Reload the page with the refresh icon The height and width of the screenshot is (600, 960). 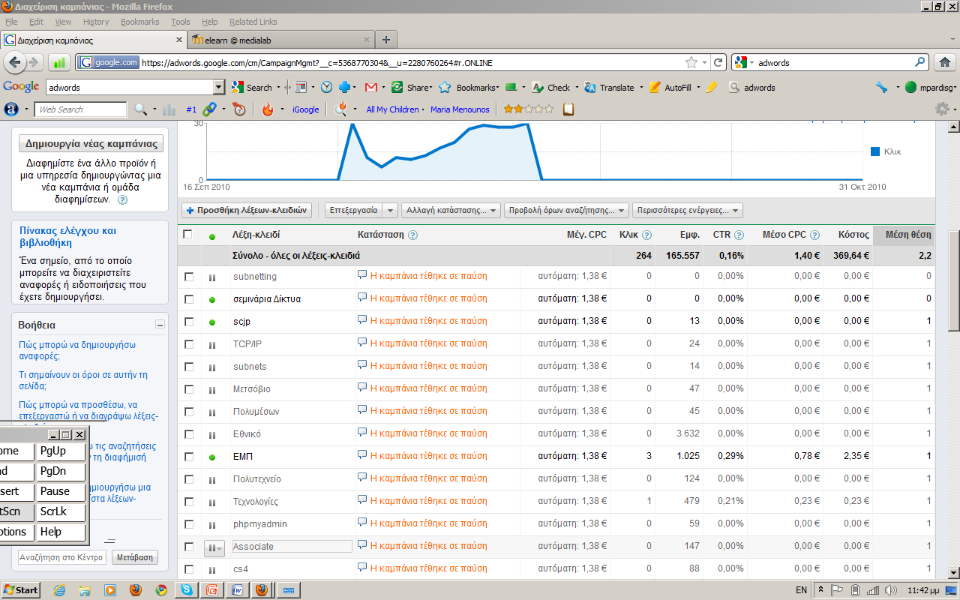[718, 62]
